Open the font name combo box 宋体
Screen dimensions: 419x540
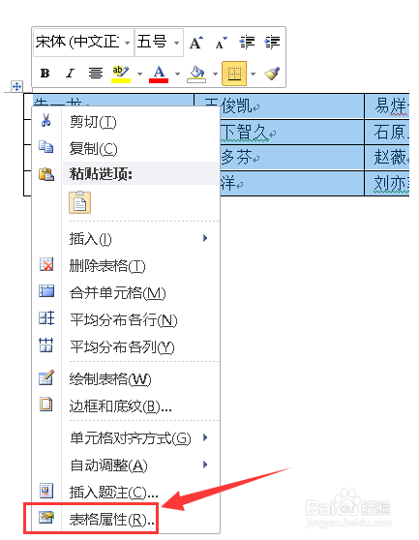(83, 43)
